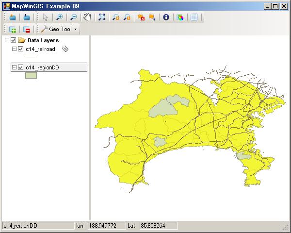Viewport: 291px width, 233px height.
Task: Select the arrow cursor tool
Action: [46, 17]
